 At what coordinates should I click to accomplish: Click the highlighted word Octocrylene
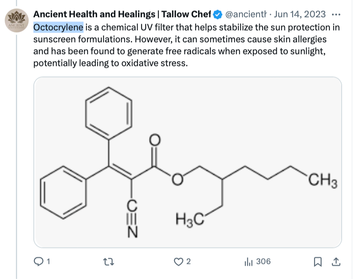[x=58, y=27]
